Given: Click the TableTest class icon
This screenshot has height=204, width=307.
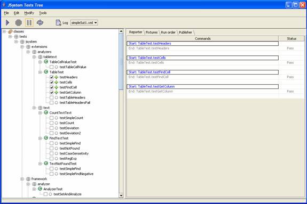Looking at the screenshot, I should 46,72.
